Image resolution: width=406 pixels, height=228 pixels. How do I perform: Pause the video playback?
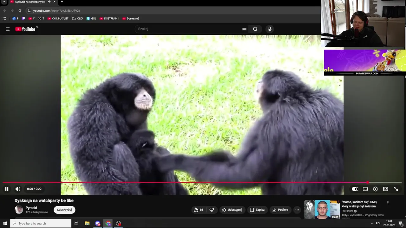click(x=7, y=189)
